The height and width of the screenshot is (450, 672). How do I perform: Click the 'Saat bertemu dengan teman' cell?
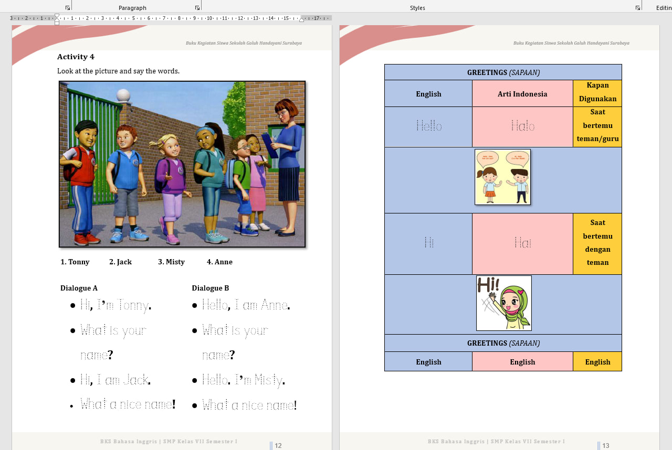597,243
